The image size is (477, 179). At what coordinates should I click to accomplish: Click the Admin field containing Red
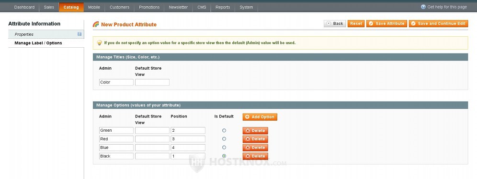[x=116, y=139]
